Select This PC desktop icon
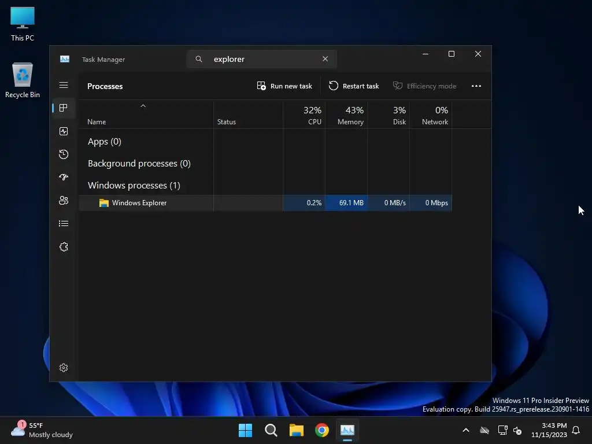 point(23,24)
